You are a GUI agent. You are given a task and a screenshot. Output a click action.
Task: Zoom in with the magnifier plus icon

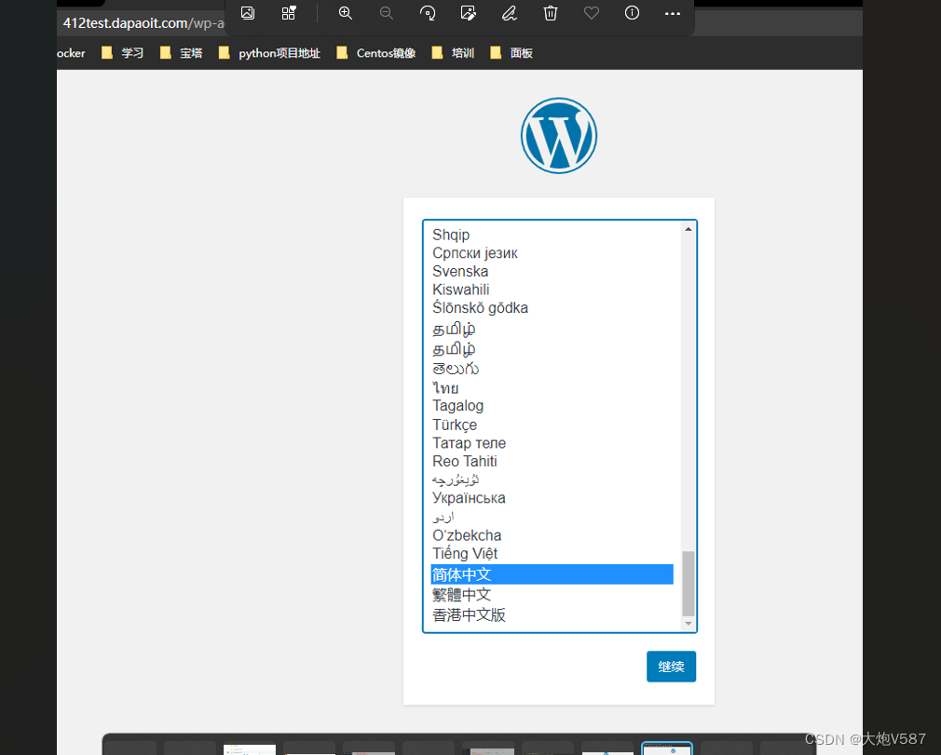click(x=345, y=13)
